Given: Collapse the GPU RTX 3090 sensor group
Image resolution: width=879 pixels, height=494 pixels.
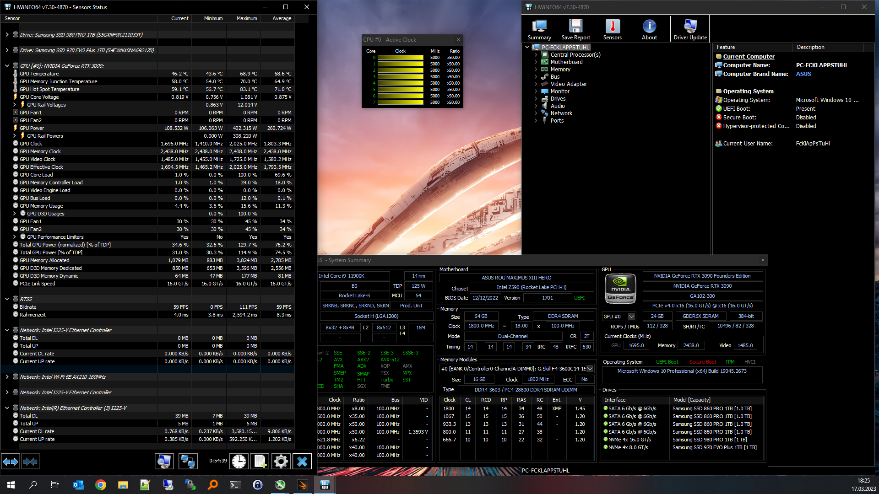Looking at the screenshot, I should pyautogui.click(x=7, y=66).
